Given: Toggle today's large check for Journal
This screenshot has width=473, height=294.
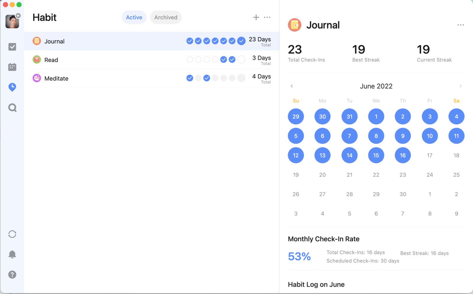Looking at the screenshot, I should coord(242,41).
